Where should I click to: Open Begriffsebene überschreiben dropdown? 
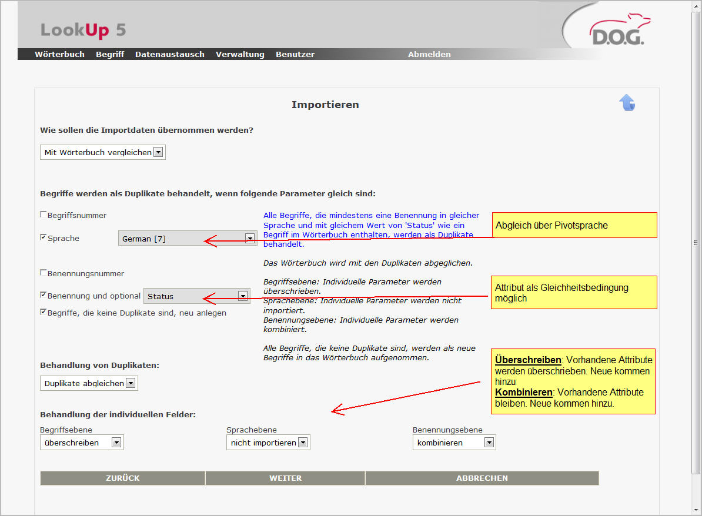click(x=82, y=442)
